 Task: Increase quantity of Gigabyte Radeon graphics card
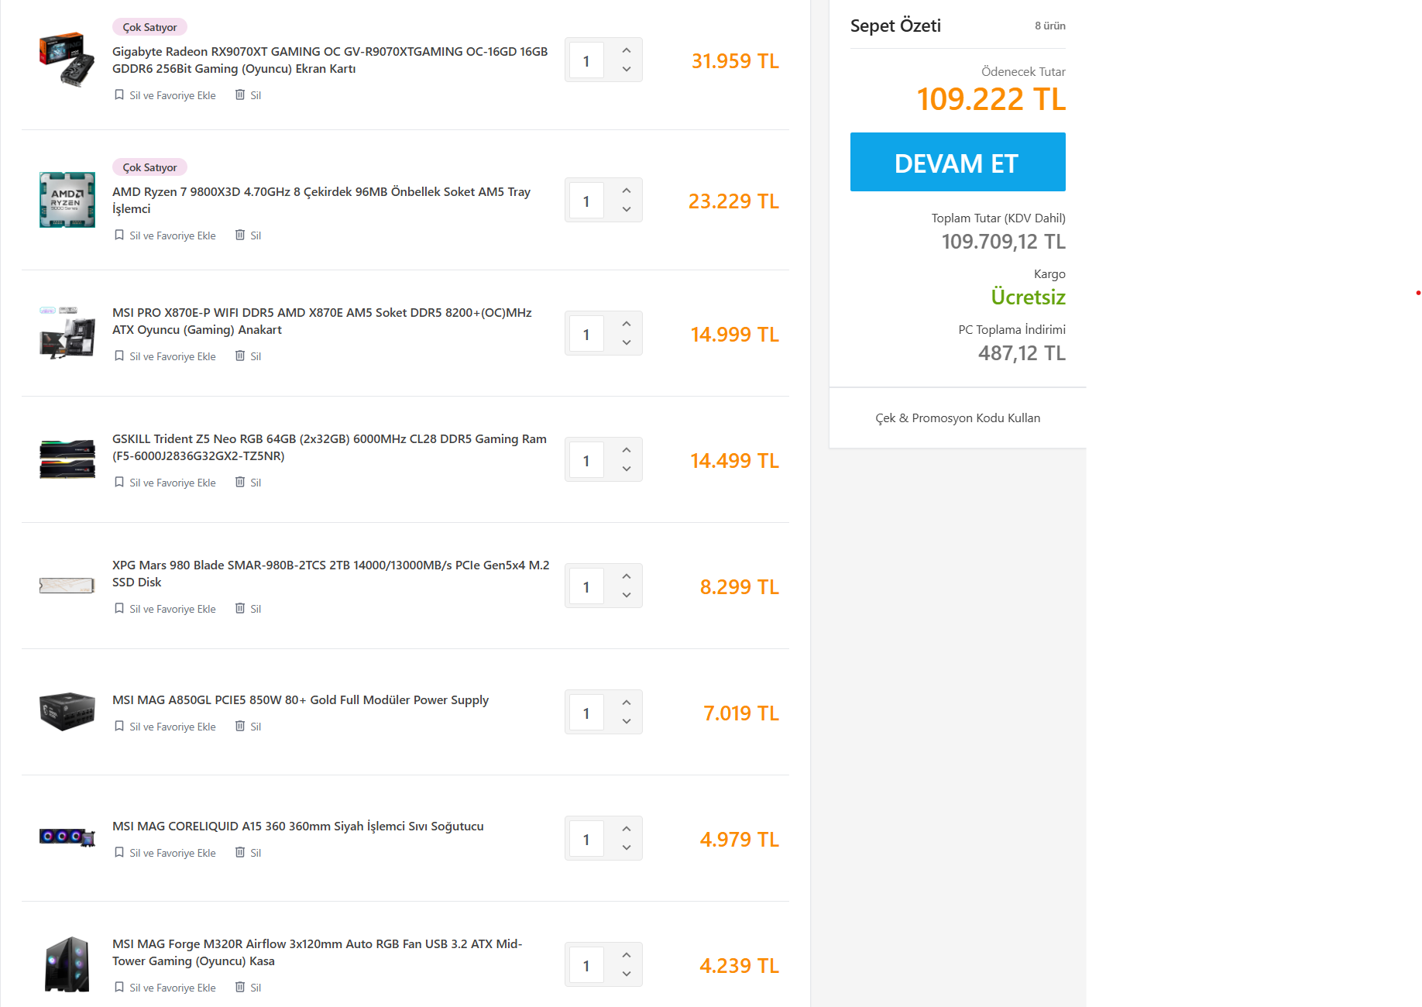tap(627, 50)
